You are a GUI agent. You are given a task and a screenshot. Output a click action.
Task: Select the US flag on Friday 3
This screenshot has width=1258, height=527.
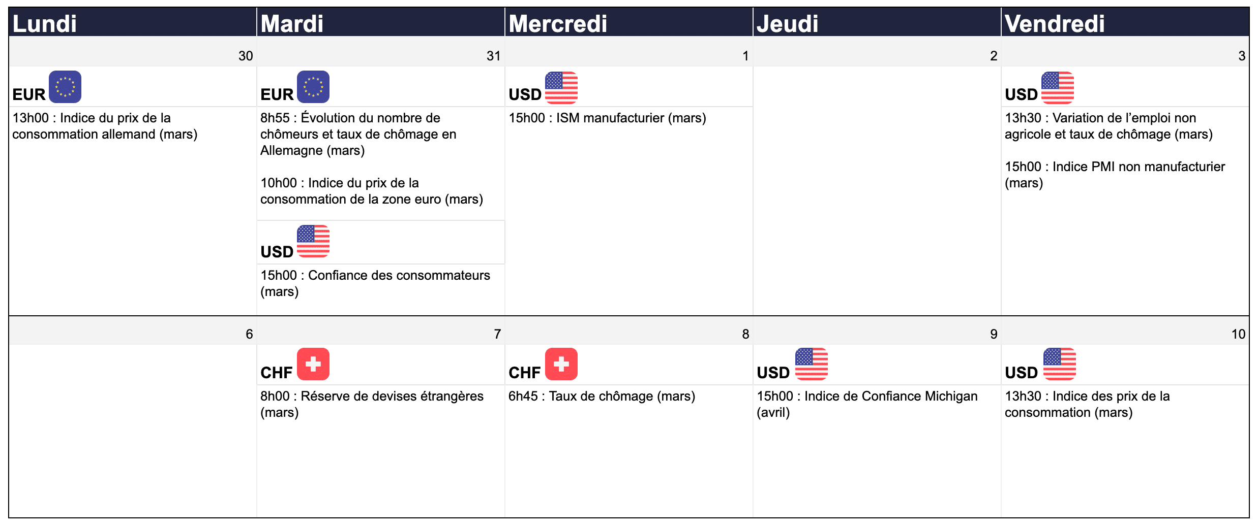tap(1058, 87)
